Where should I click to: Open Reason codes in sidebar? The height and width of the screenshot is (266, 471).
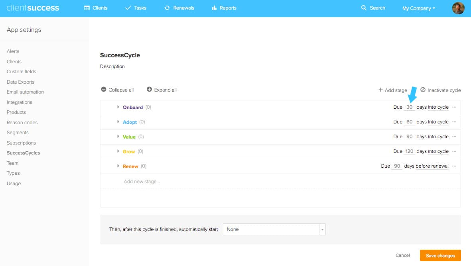[x=22, y=122]
